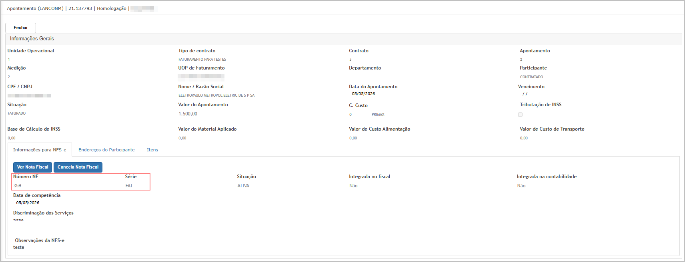Click the Apontamento (LANCONM) title text
The height and width of the screenshot is (262, 685).
click(35, 8)
